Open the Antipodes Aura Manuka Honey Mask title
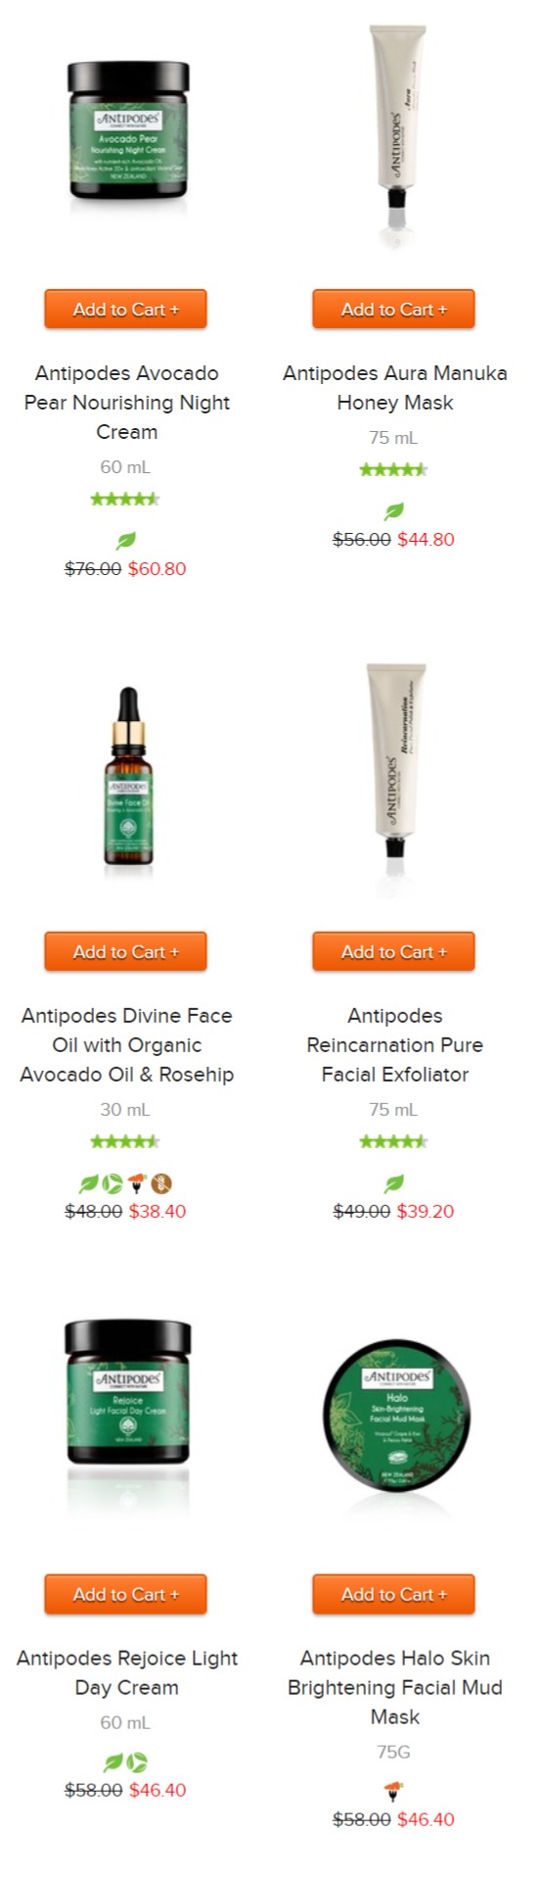This screenshot has height=1879, width=541. pos(395,388)
